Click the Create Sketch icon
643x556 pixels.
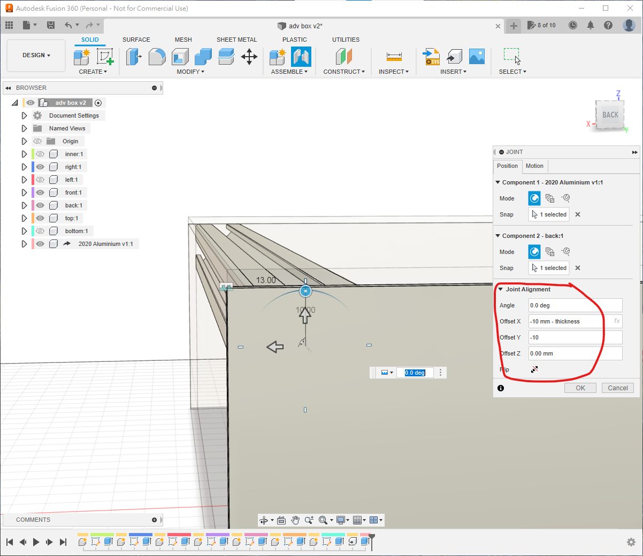tap(105, 57)
